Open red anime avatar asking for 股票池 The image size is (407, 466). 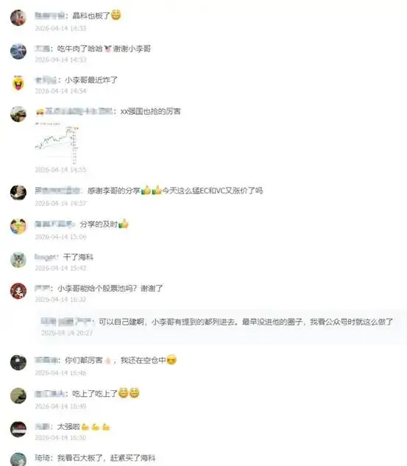pos(18,291)
